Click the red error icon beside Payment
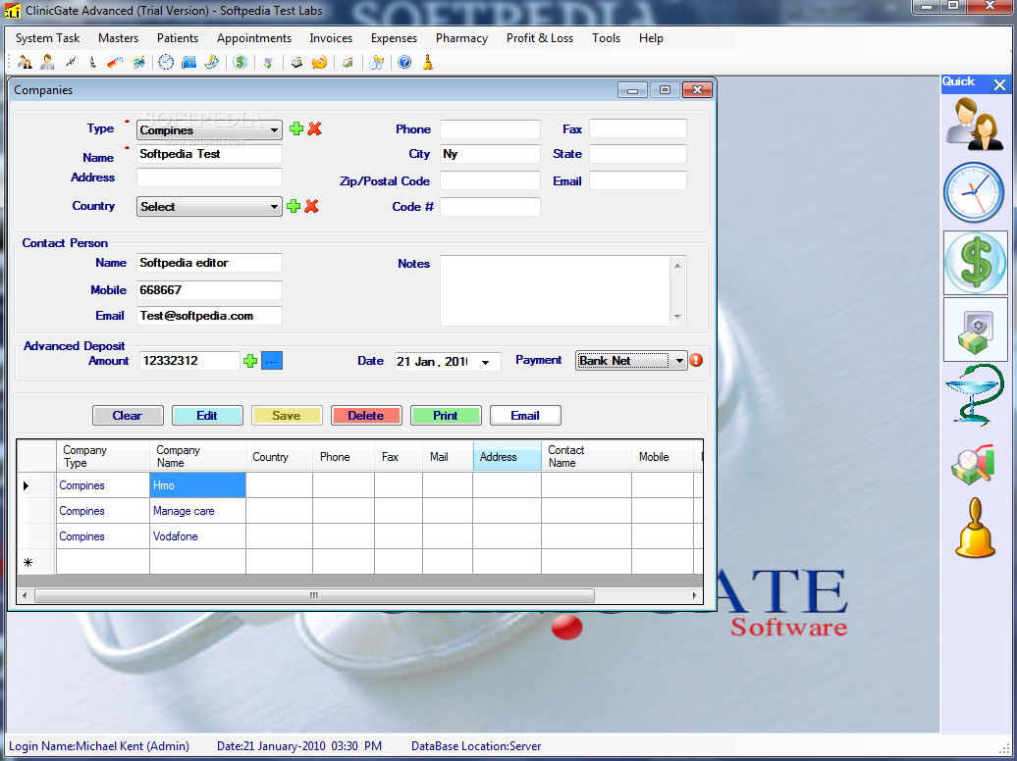Screen dimensions: 1017x761 (696, 361)
